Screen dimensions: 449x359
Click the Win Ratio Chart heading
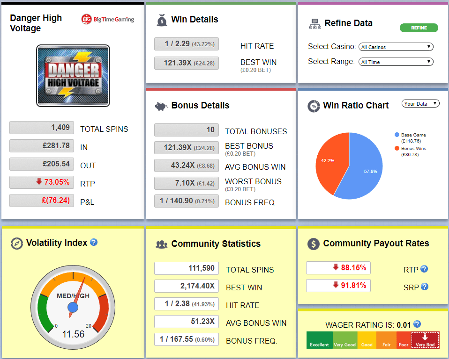pos(356,105)
